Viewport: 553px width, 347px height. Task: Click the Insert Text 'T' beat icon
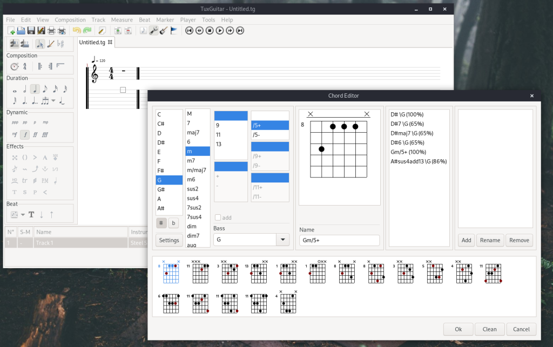(x=32, y=215)
